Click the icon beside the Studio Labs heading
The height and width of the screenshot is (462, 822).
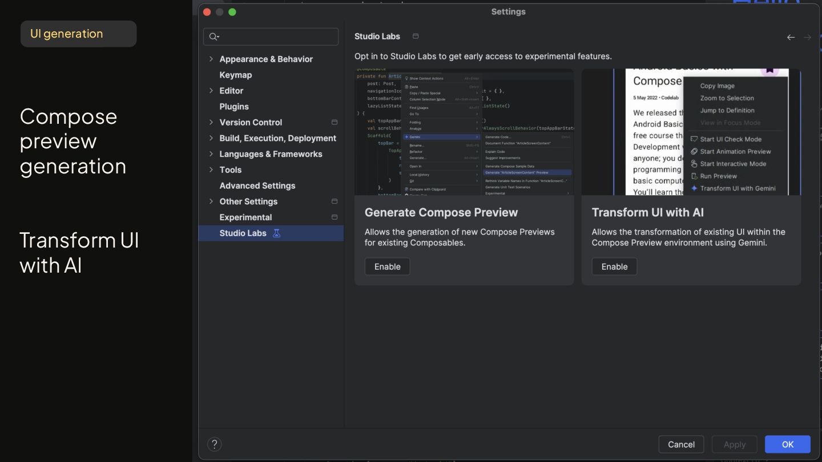point(416,37)
